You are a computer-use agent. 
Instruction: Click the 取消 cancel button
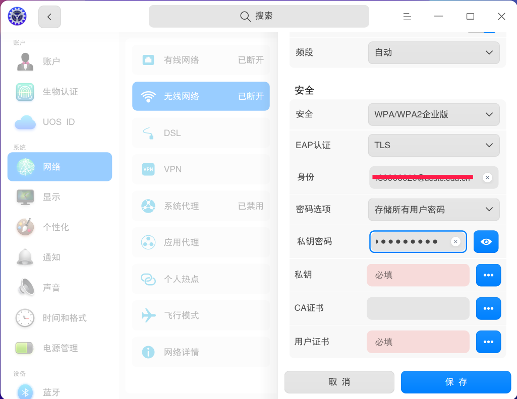(339, 382)
